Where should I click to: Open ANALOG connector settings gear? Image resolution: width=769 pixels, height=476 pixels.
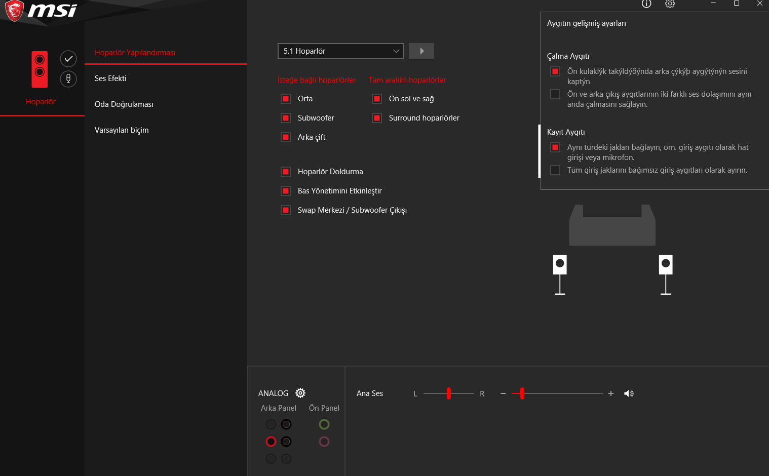click(300, 393)
